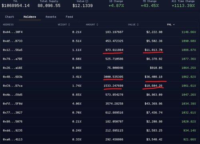Expand the PNL sort chevron
Screen dimensions: 200x144
(x=174, y=24)
